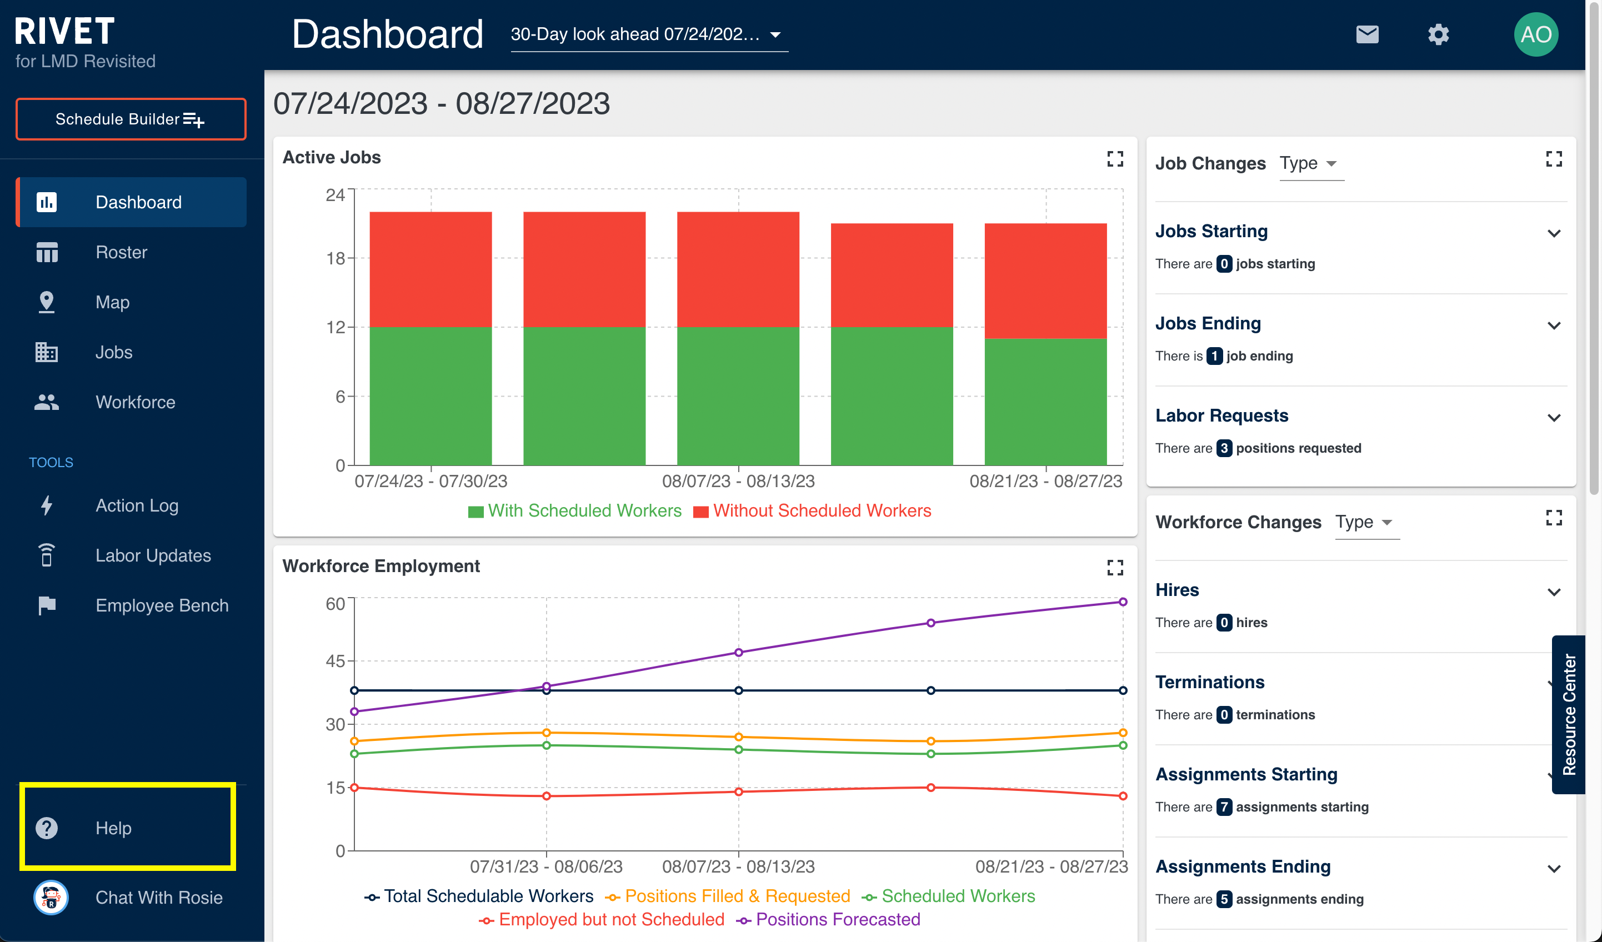
Task: Maximize the Workforce Changes panel
Action: pos(1553,518)
